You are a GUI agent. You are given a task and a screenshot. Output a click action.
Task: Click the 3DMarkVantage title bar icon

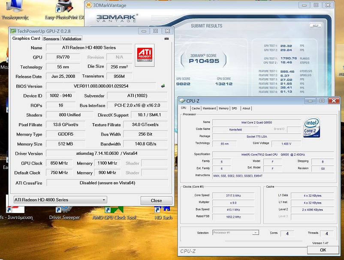tap(89, 5)
